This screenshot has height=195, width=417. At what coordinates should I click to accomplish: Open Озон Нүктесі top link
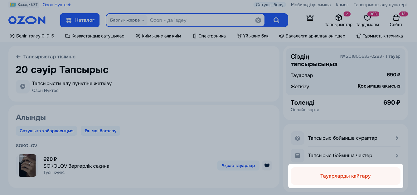click(x=56, y=5)
